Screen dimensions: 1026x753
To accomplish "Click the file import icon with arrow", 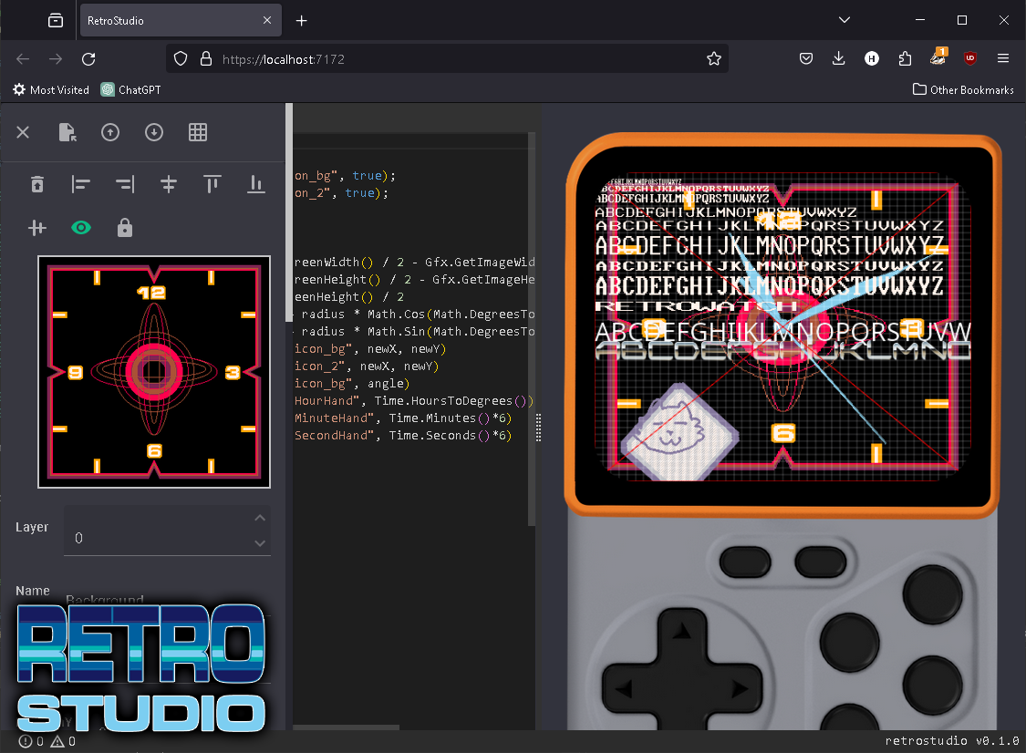I will click(x=67, y=132).
